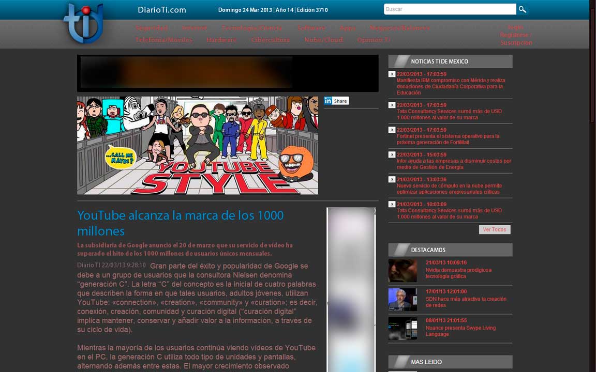Screen dimensions: 596x372
Task: Open the Opinion TI menu section
Action: pos(374,40)
